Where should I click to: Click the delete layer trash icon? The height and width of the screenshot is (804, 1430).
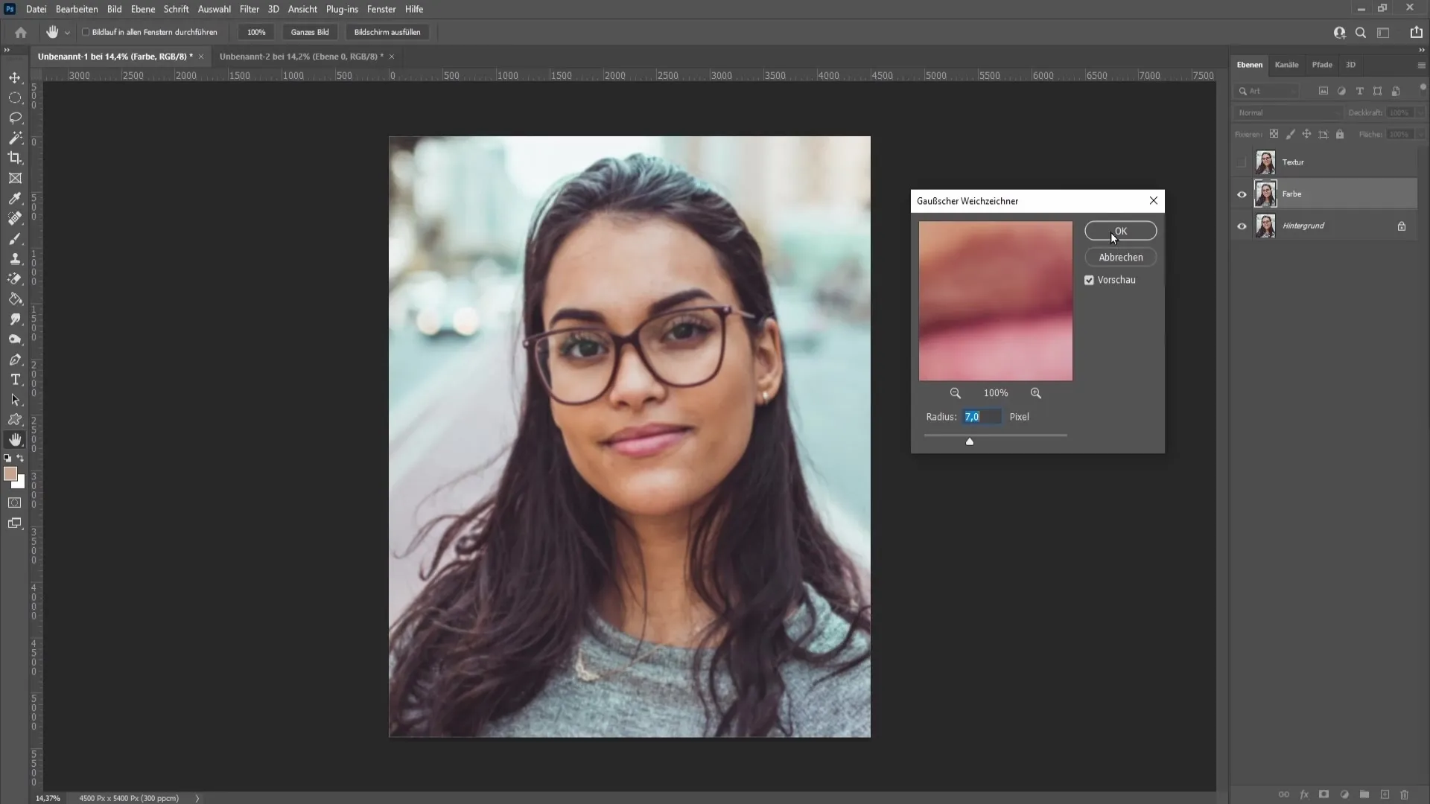[x=1405, y=794]
